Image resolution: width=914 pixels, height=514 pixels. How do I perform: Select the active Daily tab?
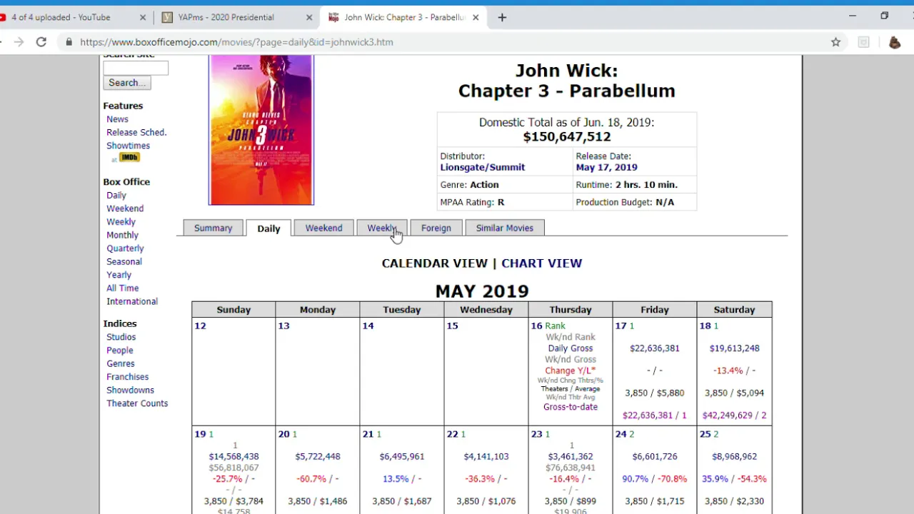tap(268, 228)
